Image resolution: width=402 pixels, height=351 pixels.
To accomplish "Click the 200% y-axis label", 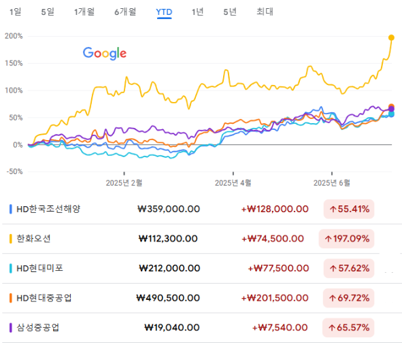I will point(14,36).
